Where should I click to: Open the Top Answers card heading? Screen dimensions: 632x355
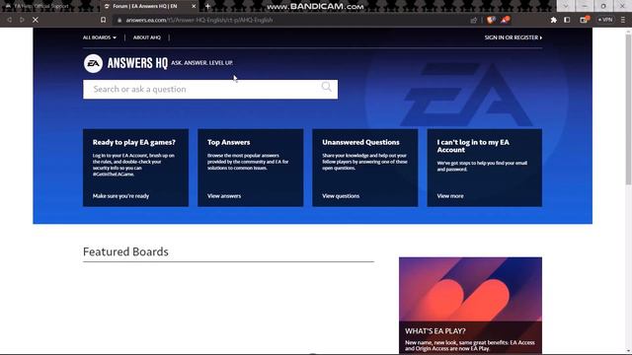(228, 142)
